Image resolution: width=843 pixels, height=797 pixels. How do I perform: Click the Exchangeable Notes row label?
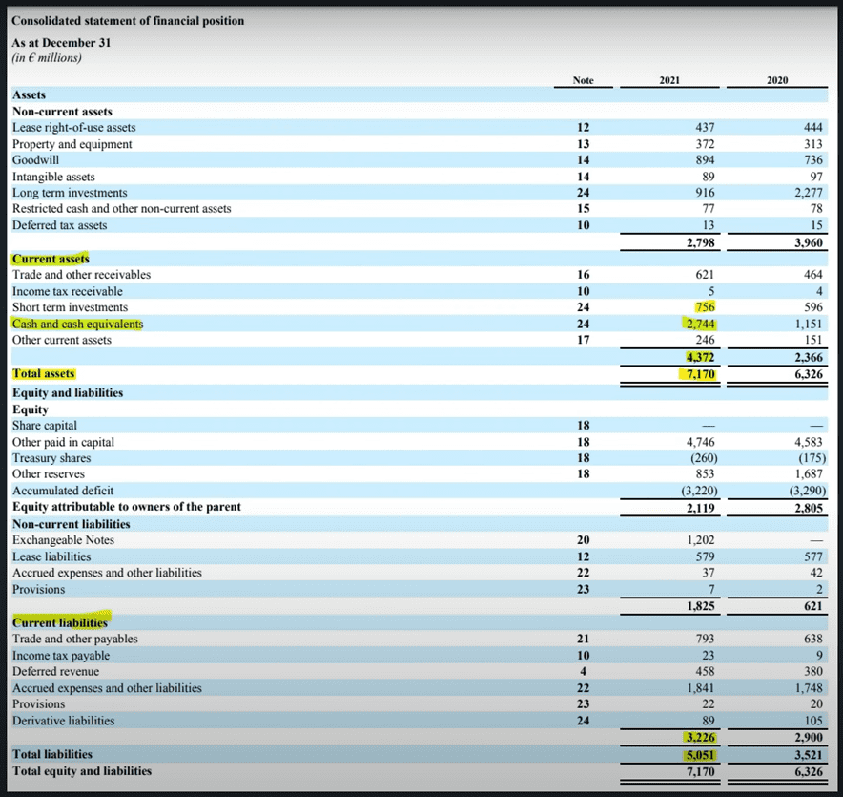pos(63,540)
